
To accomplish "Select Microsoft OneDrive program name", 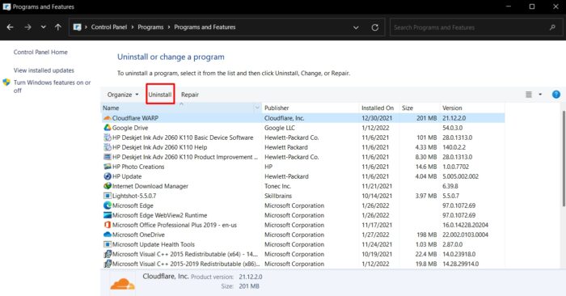I will [138, 235].
